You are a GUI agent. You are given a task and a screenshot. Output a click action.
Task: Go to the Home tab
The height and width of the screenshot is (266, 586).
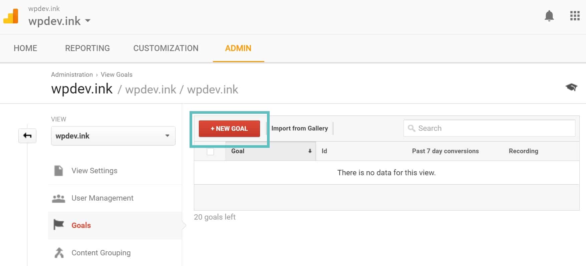(25, 48)
